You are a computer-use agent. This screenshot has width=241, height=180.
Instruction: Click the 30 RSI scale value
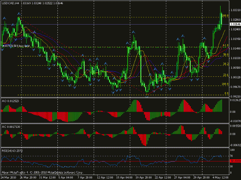(231, 167)
